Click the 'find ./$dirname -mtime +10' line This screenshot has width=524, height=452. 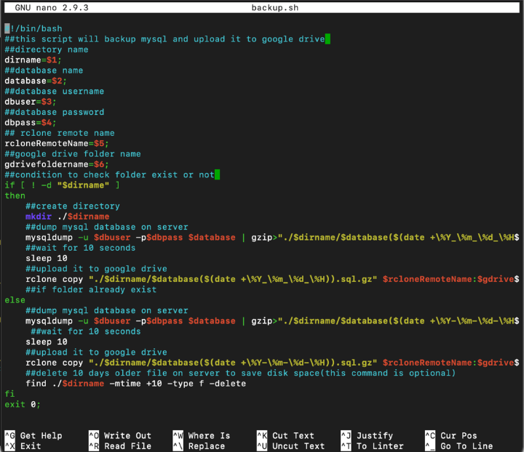tap(135, 384)
